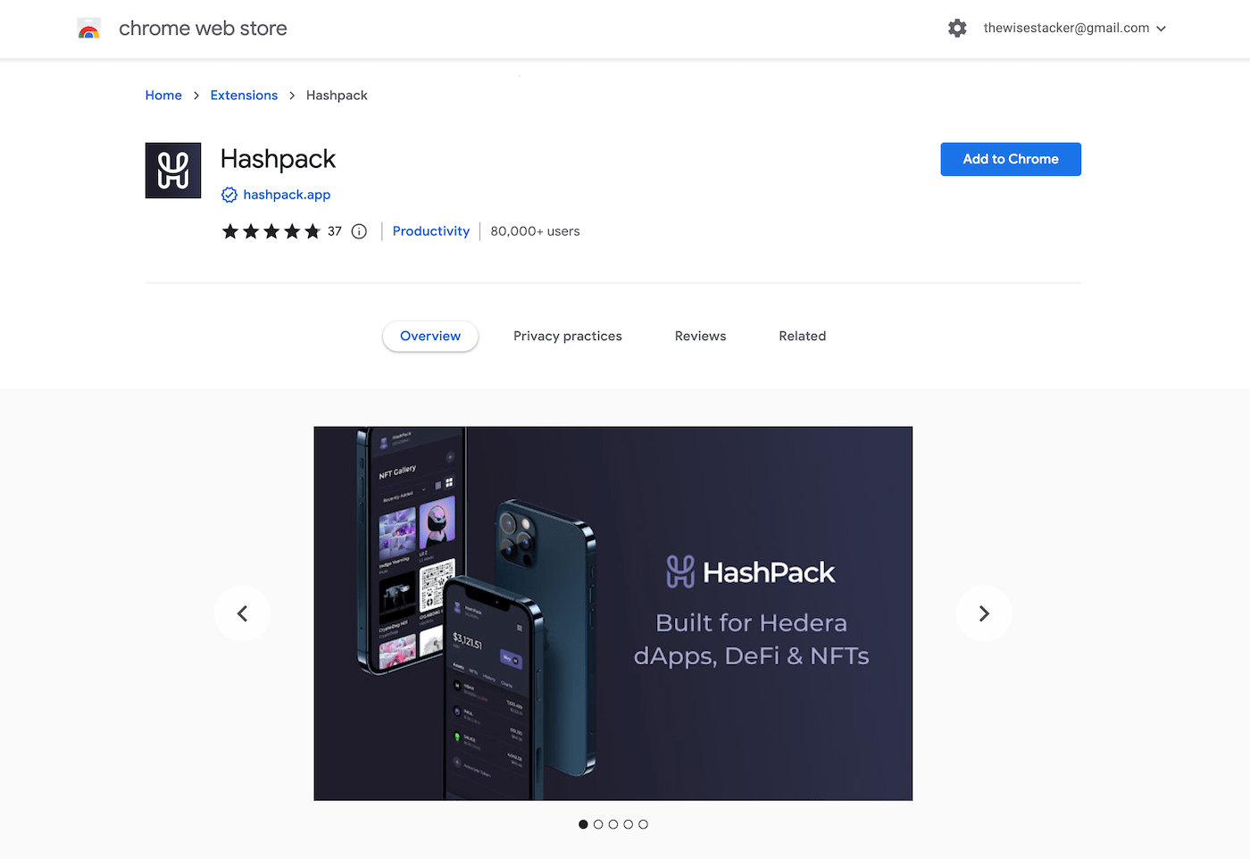The height and width of the screenshot is (859, 1250).
Task: Select the fourth carousel dot
Action: 629,824
